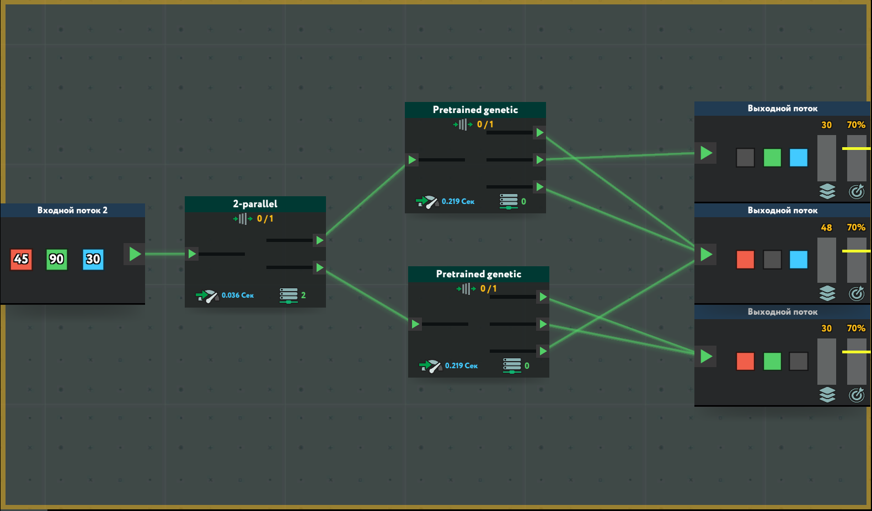
Task: Click the red square in the bottom Выходной поток
Action: (745, 362)
